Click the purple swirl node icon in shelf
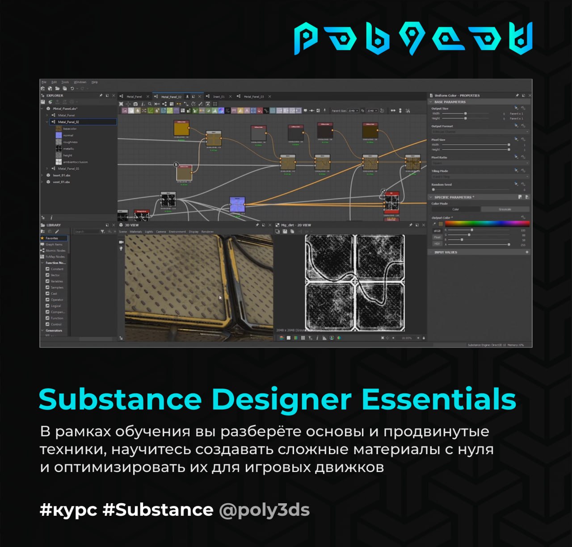 pos(221,110)
